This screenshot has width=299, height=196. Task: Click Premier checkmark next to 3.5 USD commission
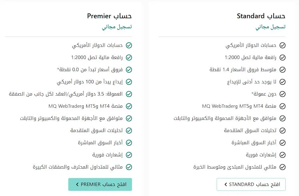[x=129, y=94]
